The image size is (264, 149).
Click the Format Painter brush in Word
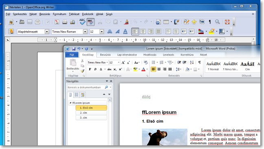82,71
